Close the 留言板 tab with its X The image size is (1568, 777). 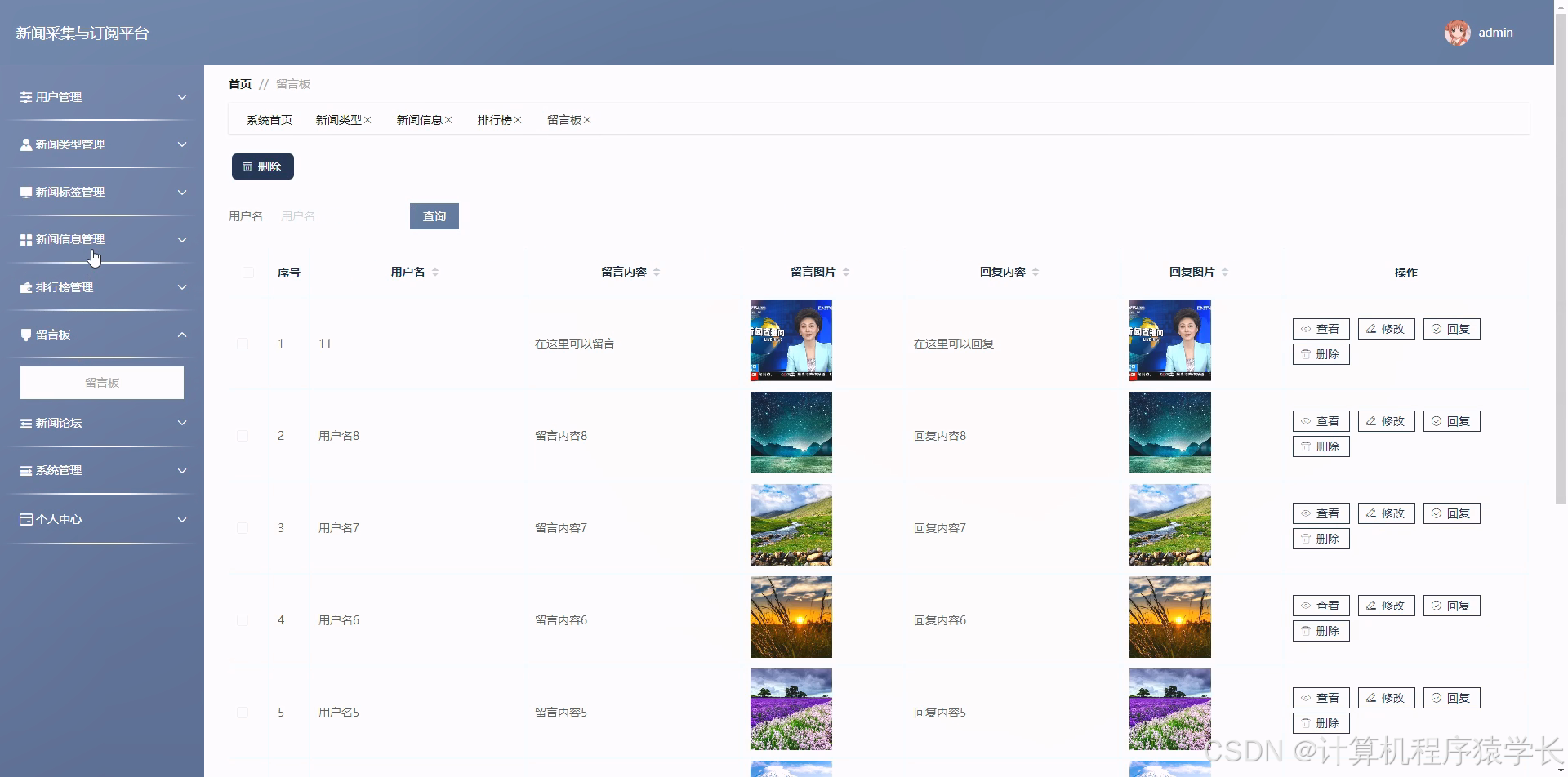point(587,120)
